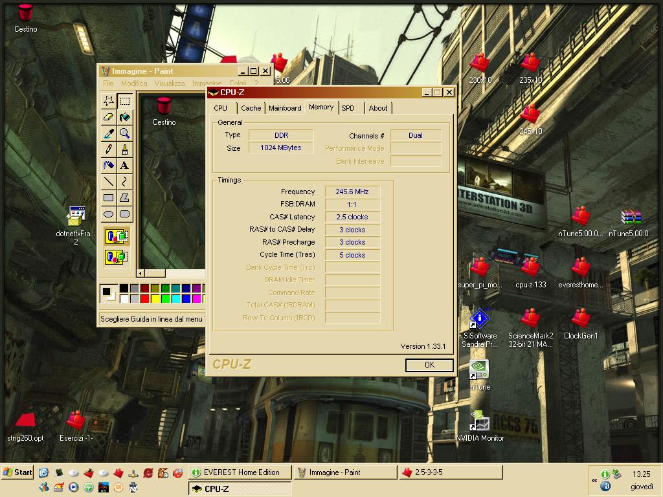Open the 235x10 desktop icon
The width and height of the screenshot is (663, 497).
point(530,69)
